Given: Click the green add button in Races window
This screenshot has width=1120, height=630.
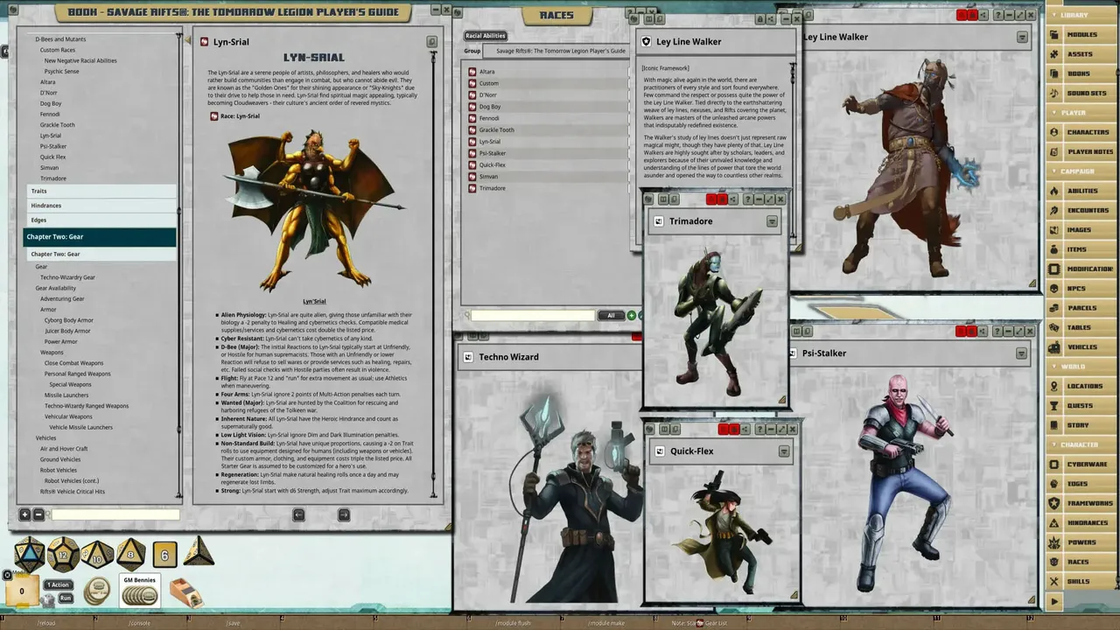Looking at the screenshot, I should click(631, 315).
